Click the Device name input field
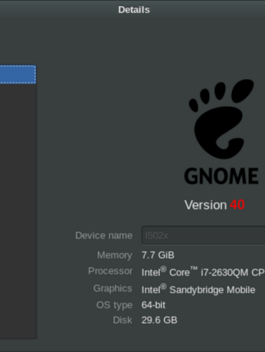 pos(203,236)
